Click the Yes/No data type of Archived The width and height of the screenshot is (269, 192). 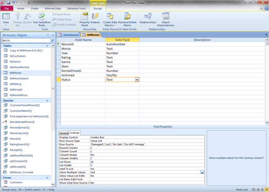(122, 75)
